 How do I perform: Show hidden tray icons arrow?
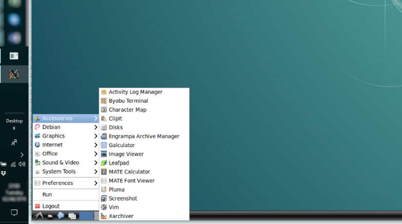(x=22, y=155)
